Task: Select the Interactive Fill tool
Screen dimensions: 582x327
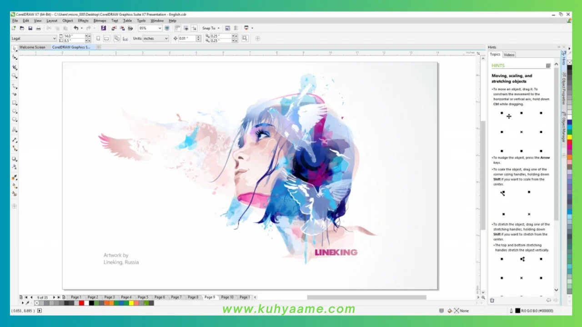Action: 15,186
